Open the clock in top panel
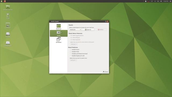Viewport: 172px width, 97px height. pyautogui.click(x=166, y=1)
